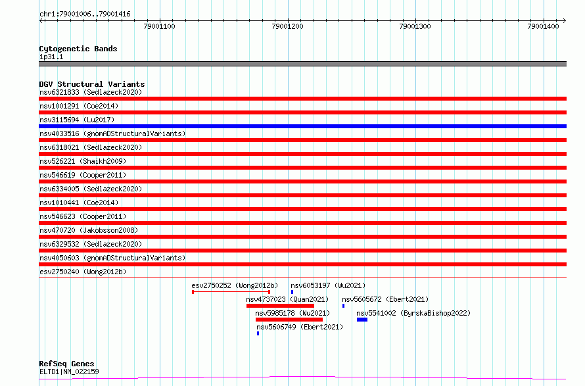Image resolution: width=585 pixels, height=386 pixels.
Task: Select the nsv526221 (Shaikh2009) variant label
Action: pos(83,161)
